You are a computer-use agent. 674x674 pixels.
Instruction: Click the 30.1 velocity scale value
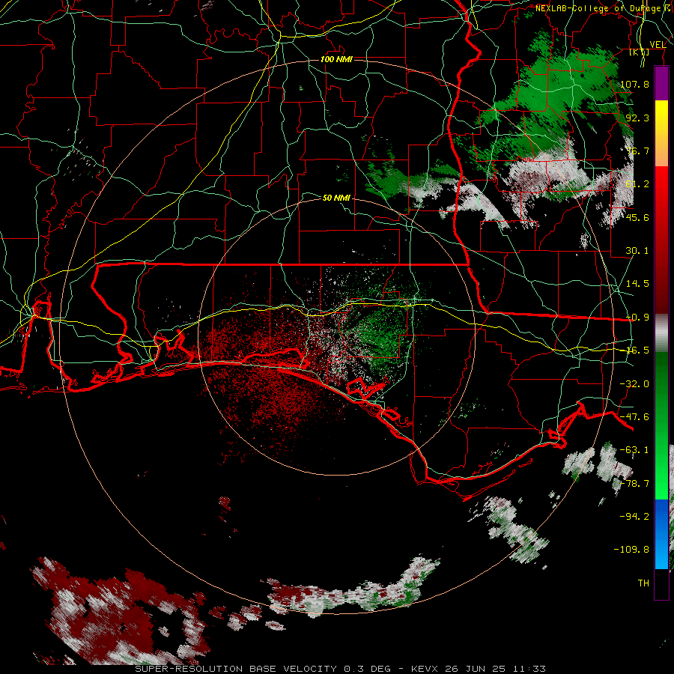637,251
